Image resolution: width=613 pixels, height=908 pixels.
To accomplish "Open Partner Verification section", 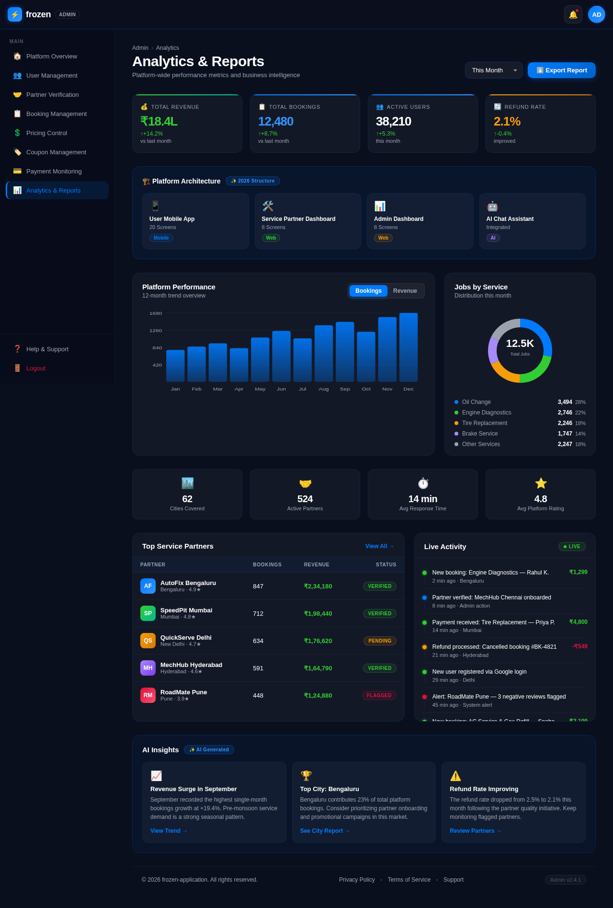I will [x=57, y=94].
